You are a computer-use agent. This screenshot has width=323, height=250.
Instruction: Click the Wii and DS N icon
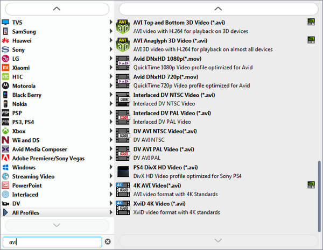5,140
